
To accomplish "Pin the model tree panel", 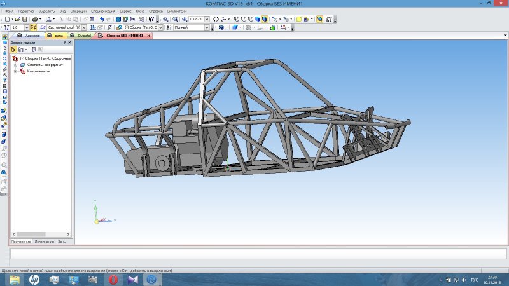I will coord(64,43).
